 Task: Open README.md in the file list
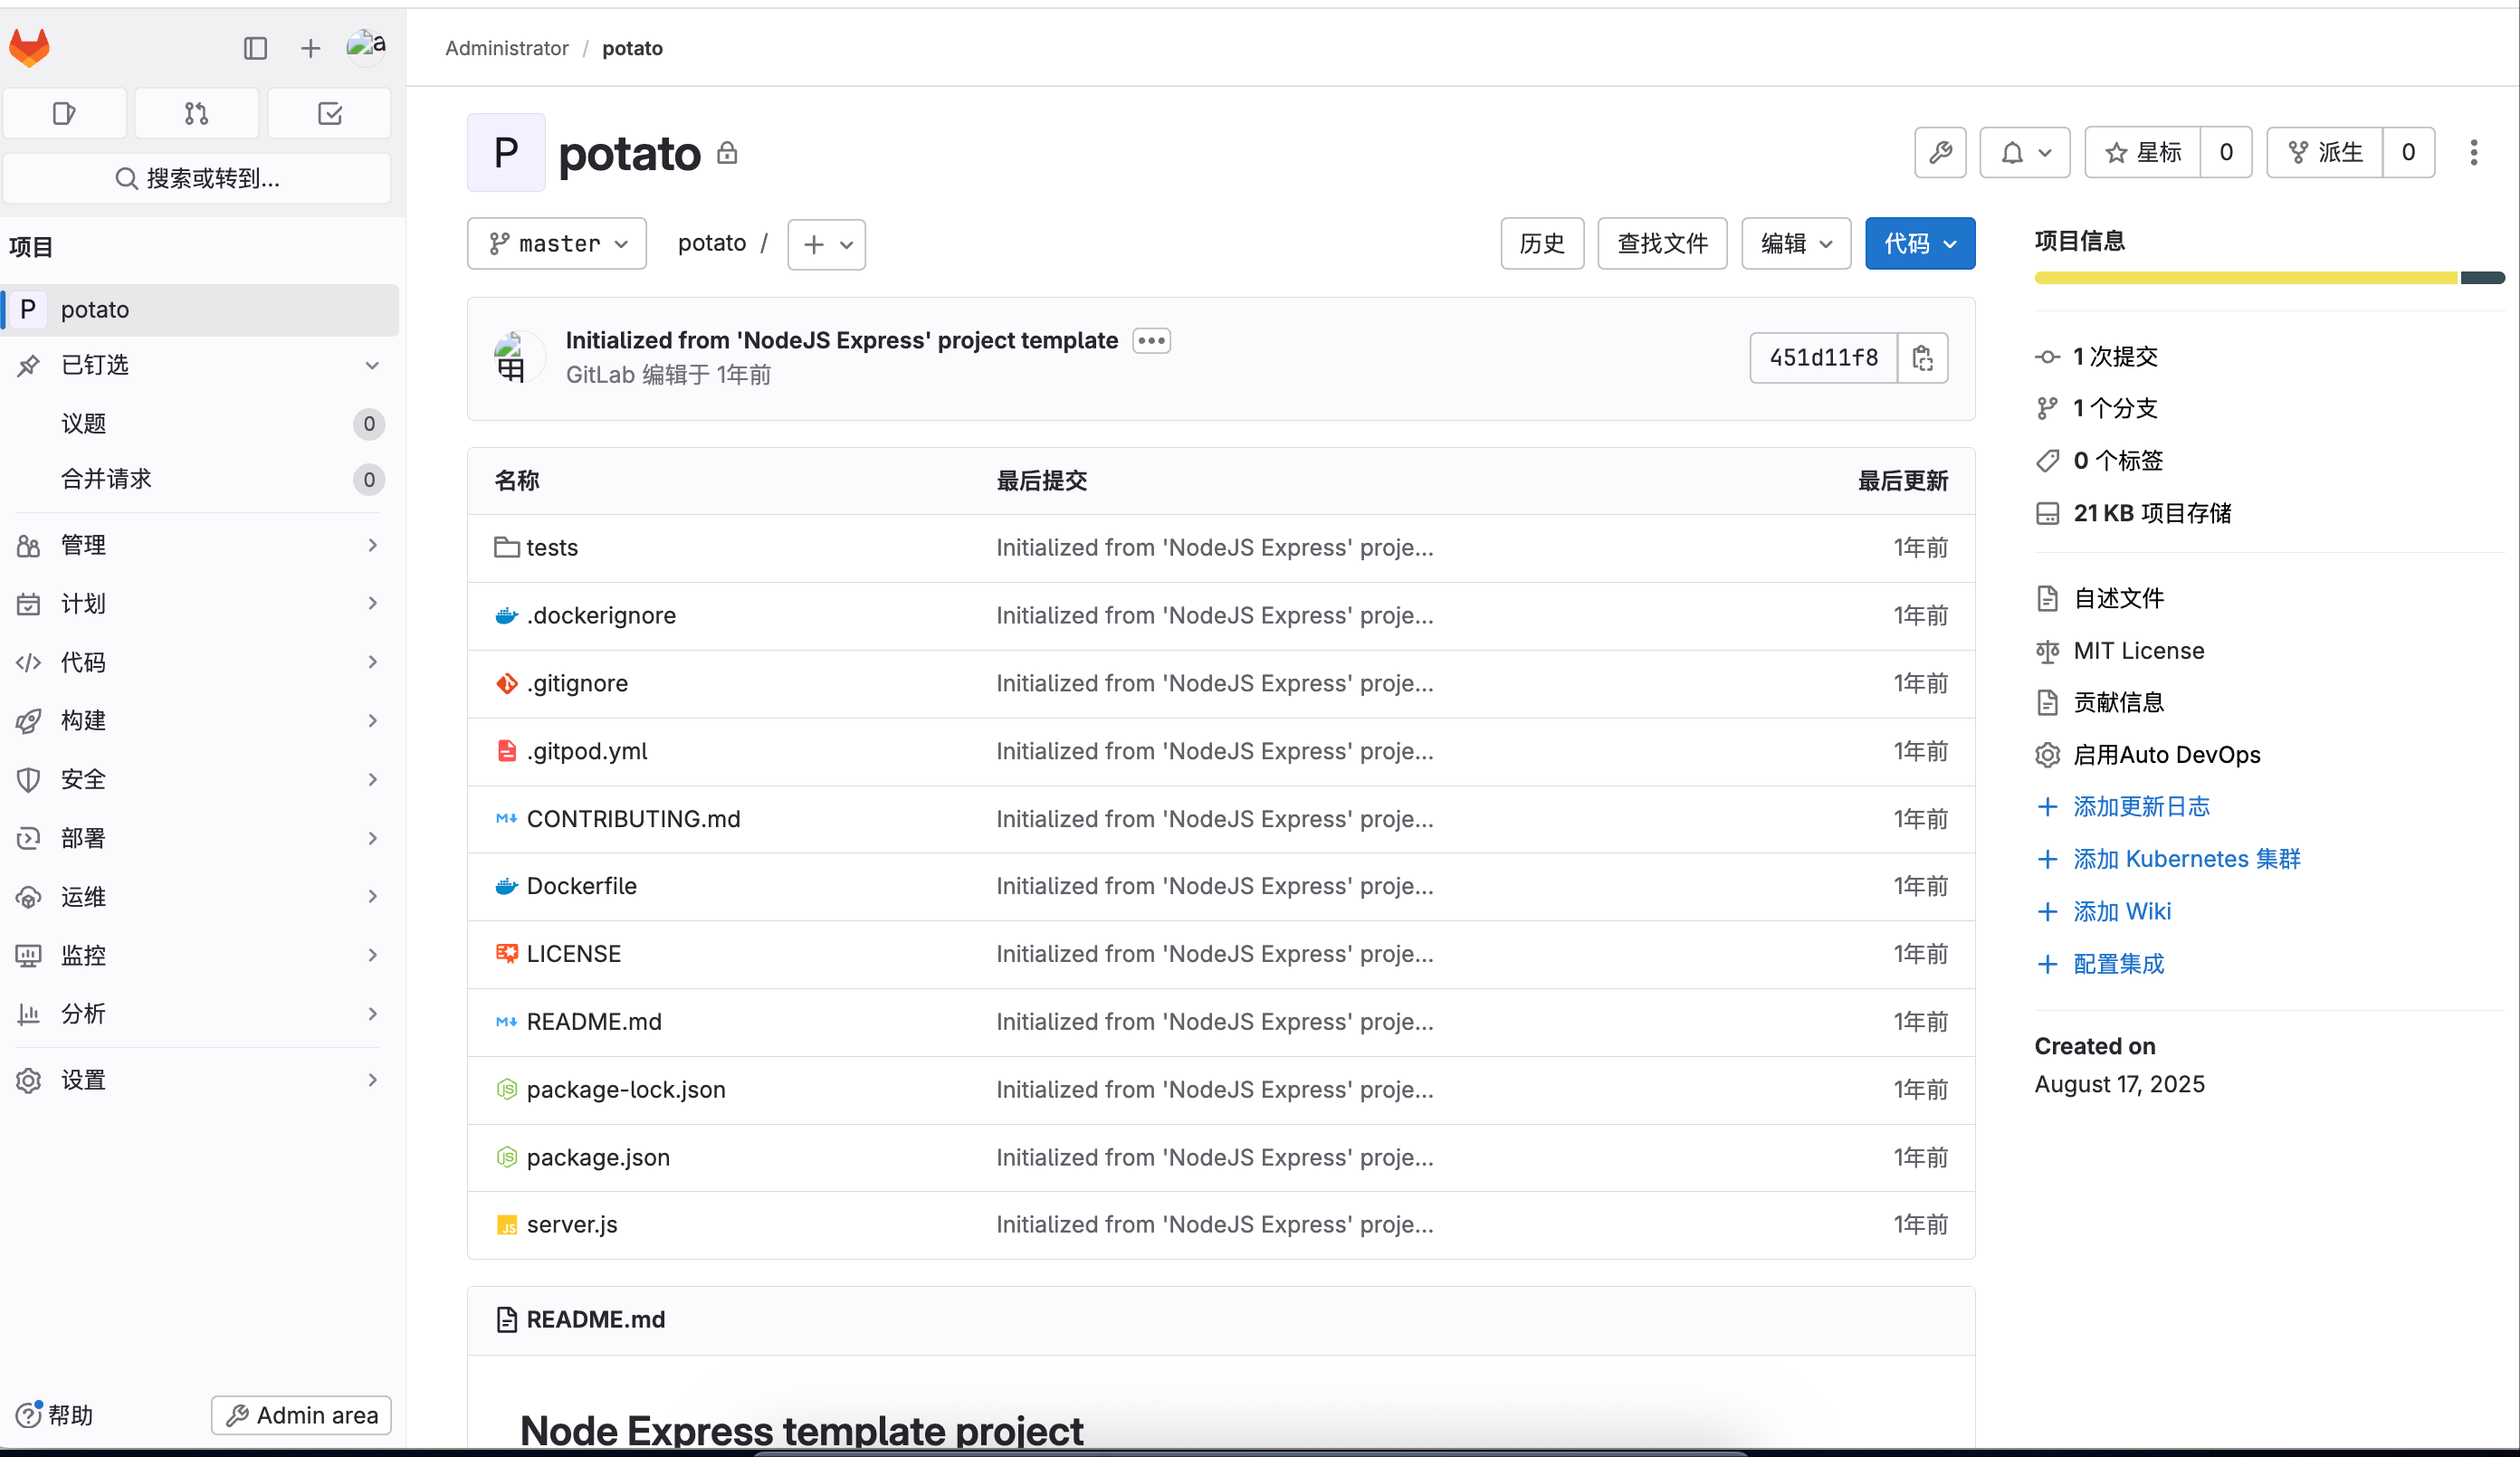(x=594, y=1022)
